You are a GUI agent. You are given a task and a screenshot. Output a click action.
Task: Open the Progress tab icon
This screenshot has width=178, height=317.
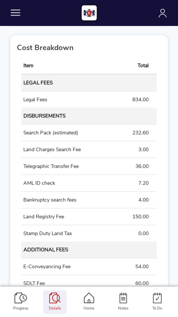20,298
